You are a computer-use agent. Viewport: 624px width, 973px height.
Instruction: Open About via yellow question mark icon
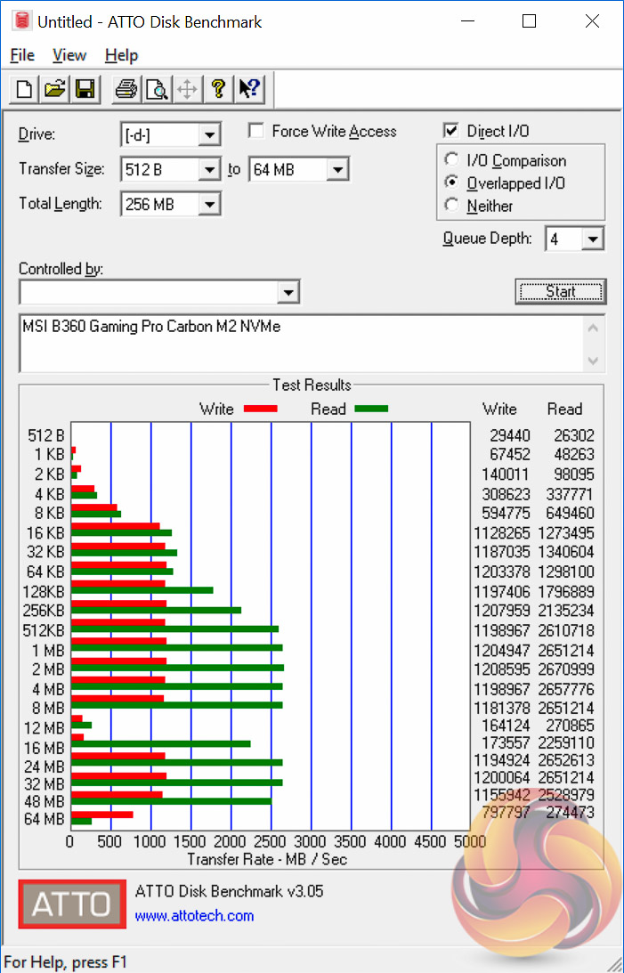coord(218,89)
